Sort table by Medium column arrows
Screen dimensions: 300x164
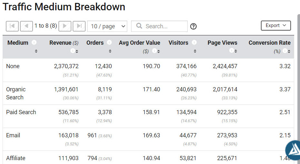(36, 51)
